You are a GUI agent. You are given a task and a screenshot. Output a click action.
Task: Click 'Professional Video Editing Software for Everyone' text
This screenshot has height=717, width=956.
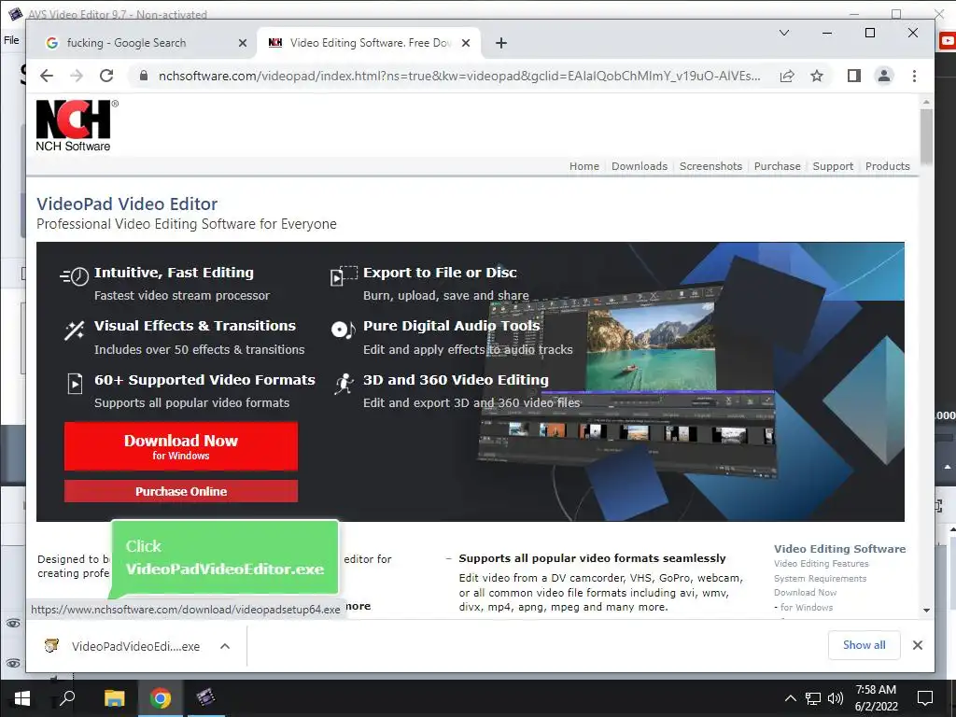(x=187, y=224)
